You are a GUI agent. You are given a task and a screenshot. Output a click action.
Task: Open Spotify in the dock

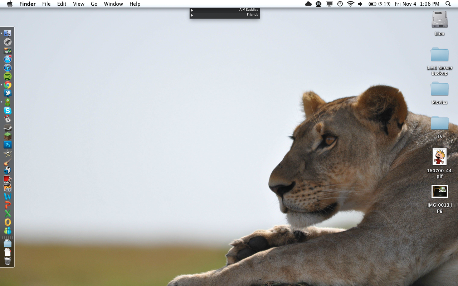(x=8, y=76)
